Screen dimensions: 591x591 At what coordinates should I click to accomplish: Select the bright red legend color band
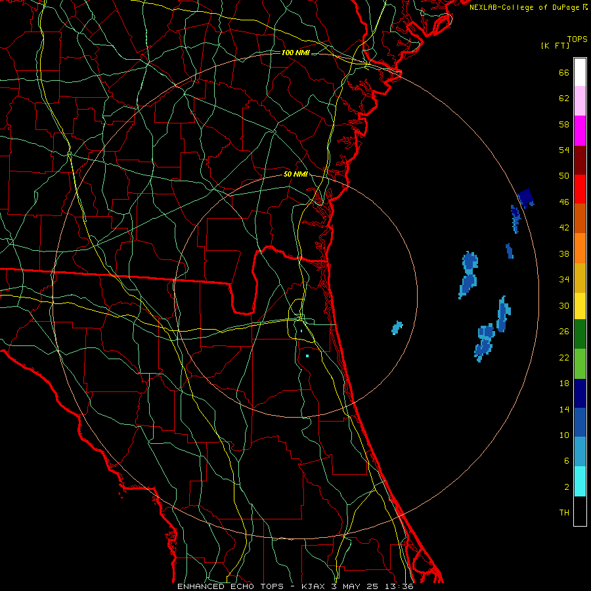[x=580, y=189]
